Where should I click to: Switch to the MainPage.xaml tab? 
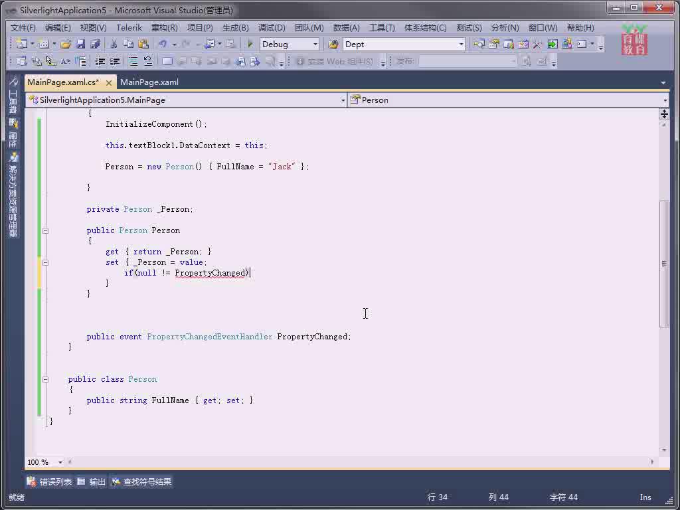click(x=149, y=82)
